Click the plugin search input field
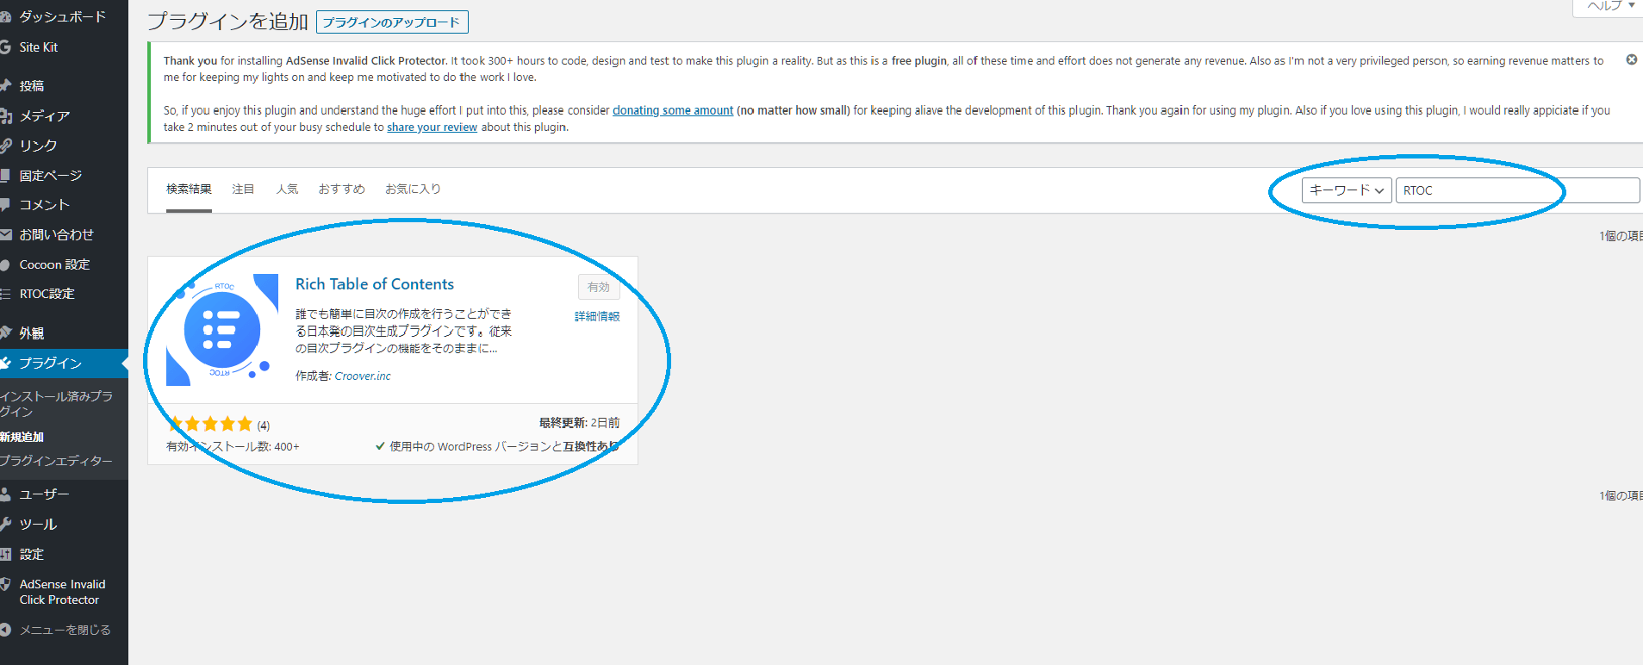Screen dimensions: 1643x665 point(1516,190)
